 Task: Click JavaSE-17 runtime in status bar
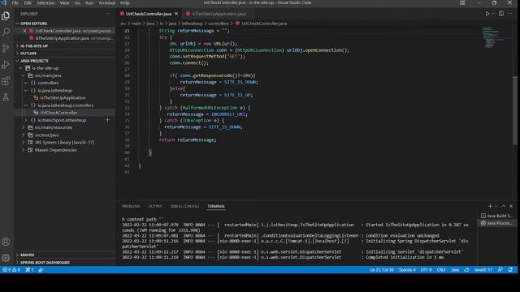483,270
